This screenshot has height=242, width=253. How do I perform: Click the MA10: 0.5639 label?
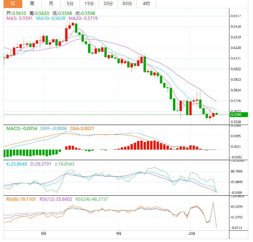coord(51,18)
